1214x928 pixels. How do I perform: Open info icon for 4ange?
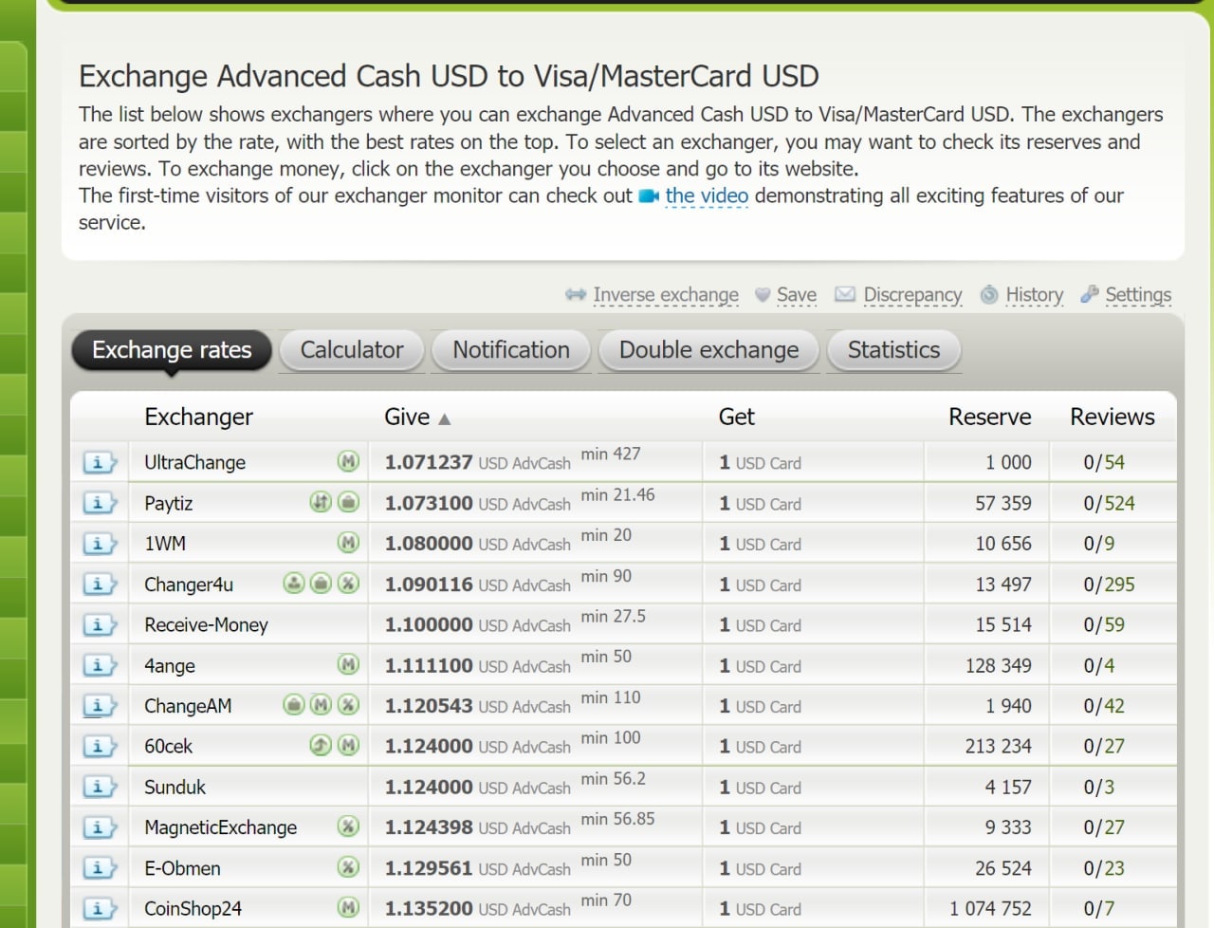click(100, 665)
